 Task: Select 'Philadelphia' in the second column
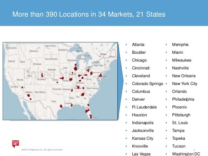click(x=183, y=99)
